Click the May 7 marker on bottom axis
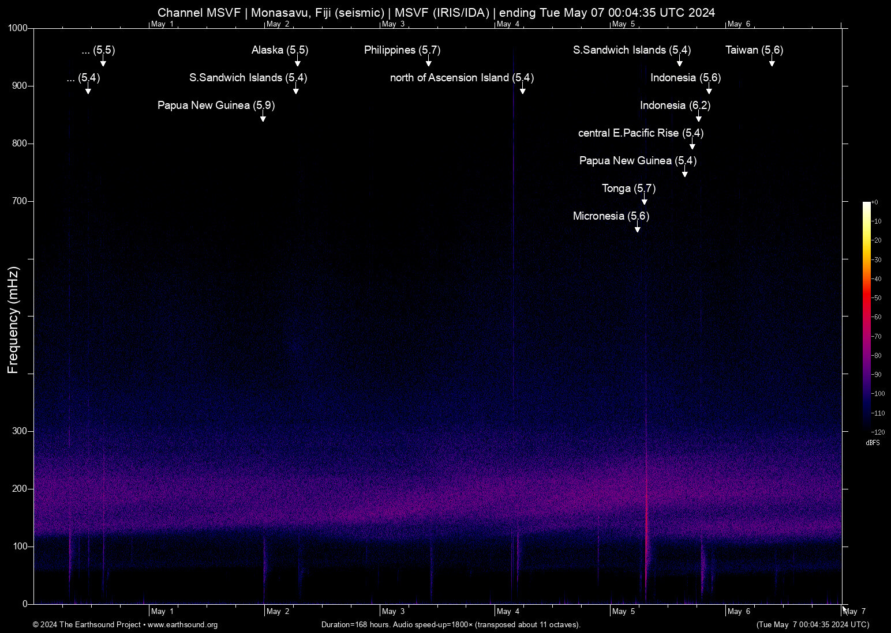Screen dimensions: 891x633 pos(854,611)
